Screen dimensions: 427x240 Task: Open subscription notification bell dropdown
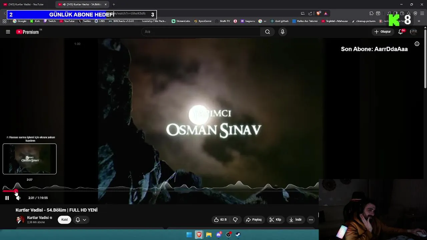81,220
